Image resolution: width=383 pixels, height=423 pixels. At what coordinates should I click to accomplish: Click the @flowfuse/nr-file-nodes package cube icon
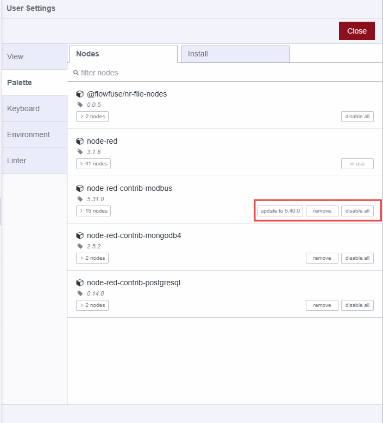[x=80, y=94]
